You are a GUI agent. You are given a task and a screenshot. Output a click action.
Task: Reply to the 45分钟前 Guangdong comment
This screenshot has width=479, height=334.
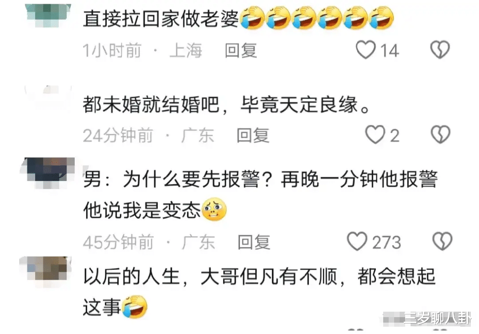(x=254, y=242)
